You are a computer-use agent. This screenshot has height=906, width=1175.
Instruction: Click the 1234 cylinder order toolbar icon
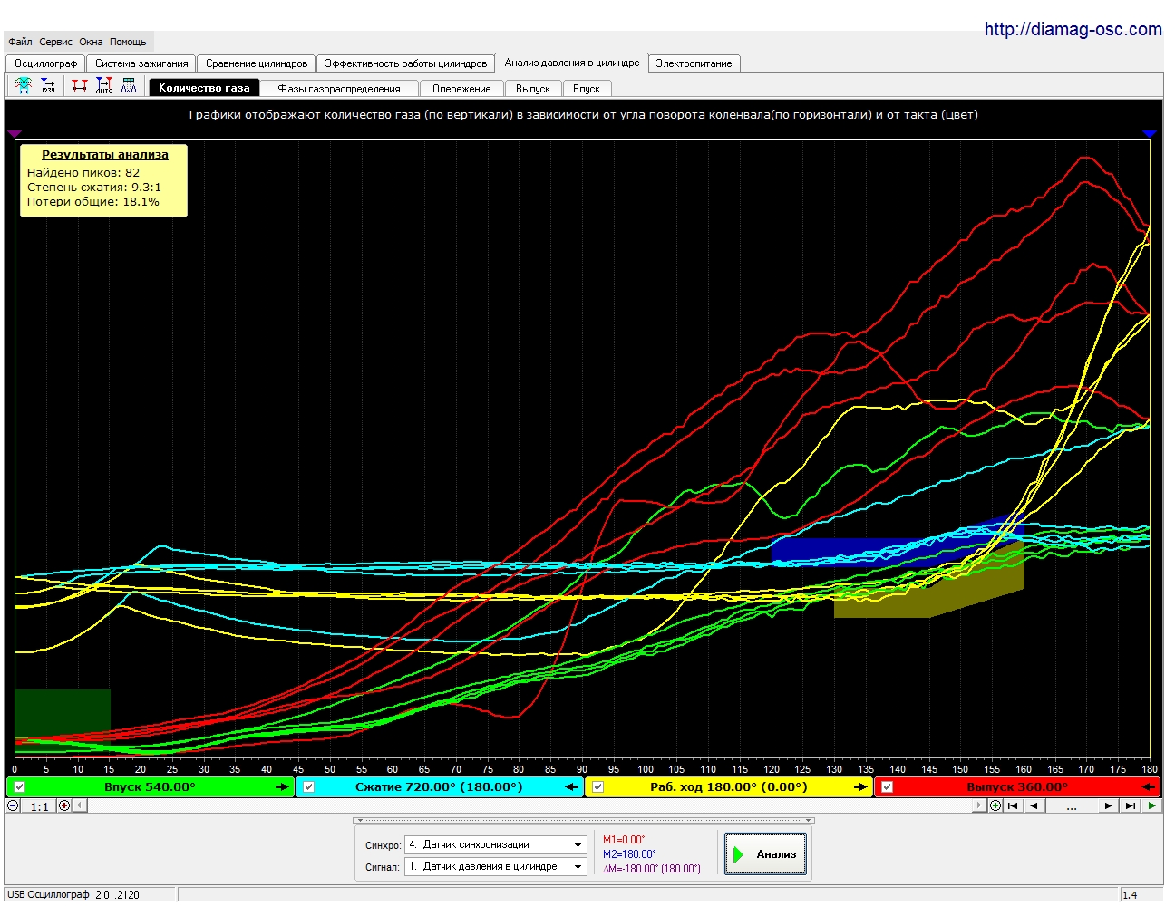coord(48,85)
